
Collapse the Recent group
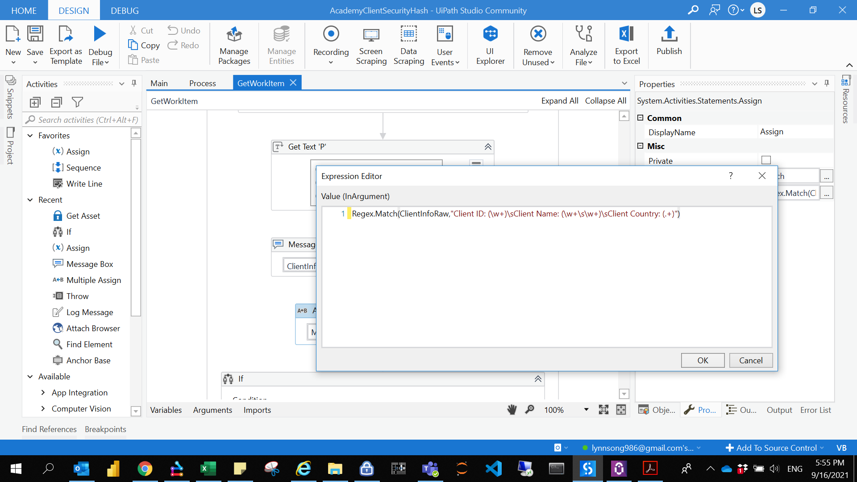[30, 200]
